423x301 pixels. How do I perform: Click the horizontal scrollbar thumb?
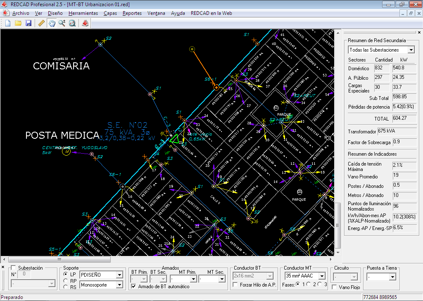59,259
